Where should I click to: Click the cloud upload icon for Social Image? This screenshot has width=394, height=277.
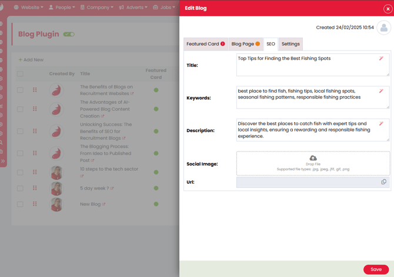pyautogui.click(x=313, y=158)
